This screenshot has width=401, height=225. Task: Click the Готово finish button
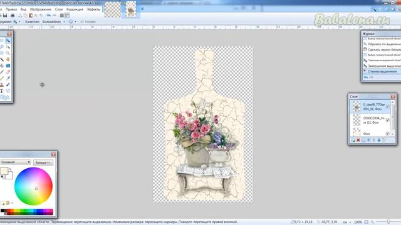tap(88, 22)
